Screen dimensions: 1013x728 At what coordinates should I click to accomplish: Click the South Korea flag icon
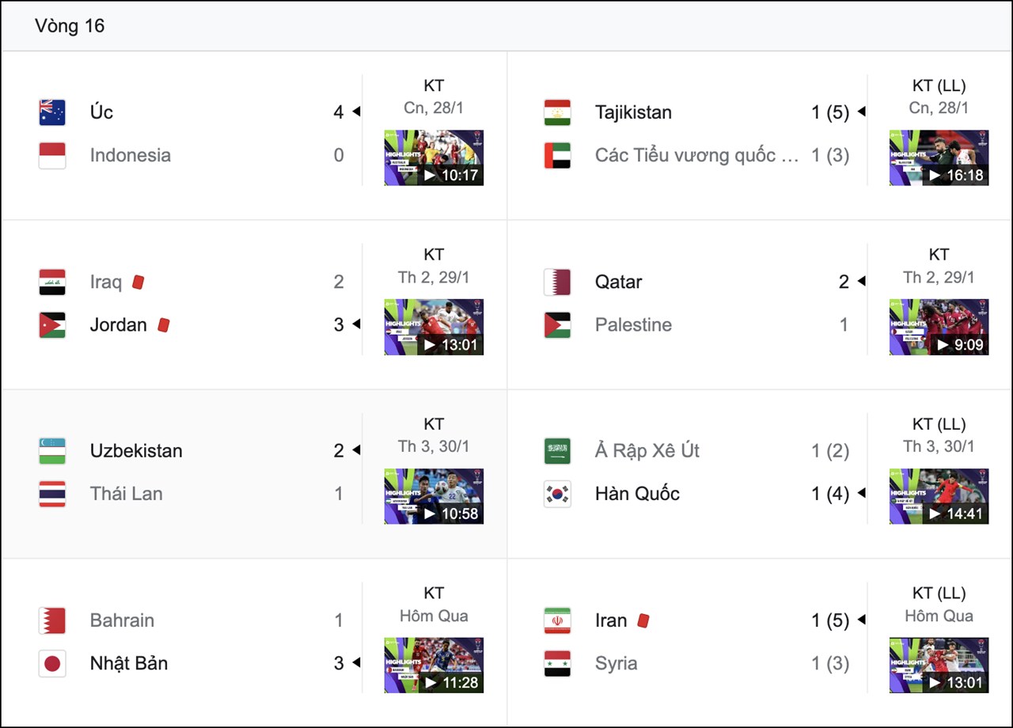(557, 494)
